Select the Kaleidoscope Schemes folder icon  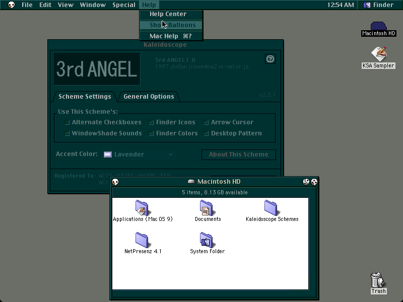[x=271, y=207]
